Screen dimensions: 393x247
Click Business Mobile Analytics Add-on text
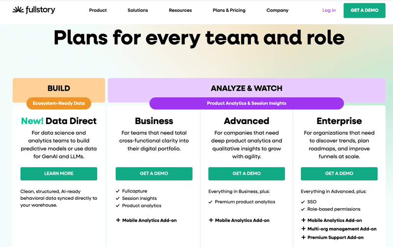(149, 220)
